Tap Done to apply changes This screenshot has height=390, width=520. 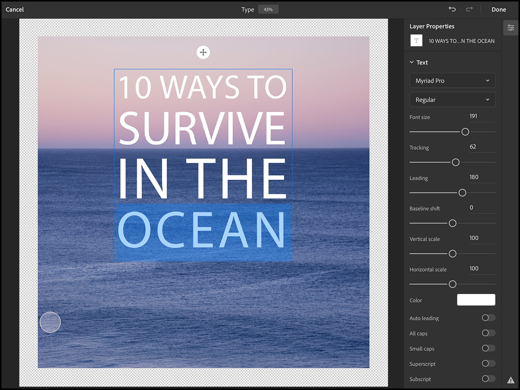[x=499, y=9]
